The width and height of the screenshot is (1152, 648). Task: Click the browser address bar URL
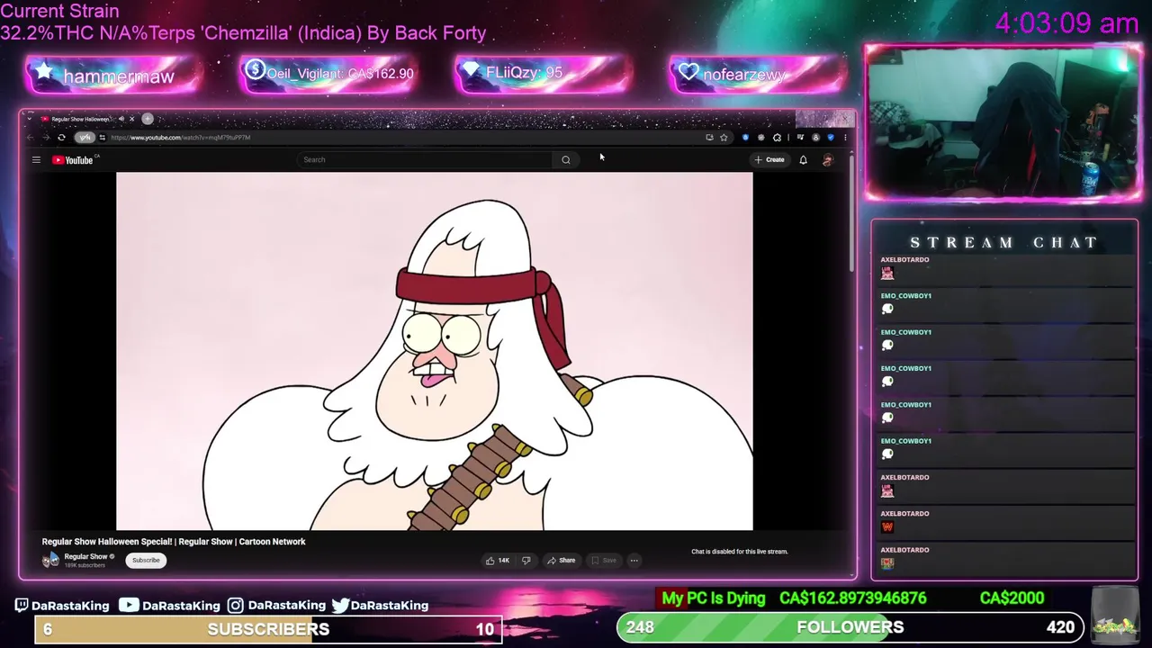point(180,138)
